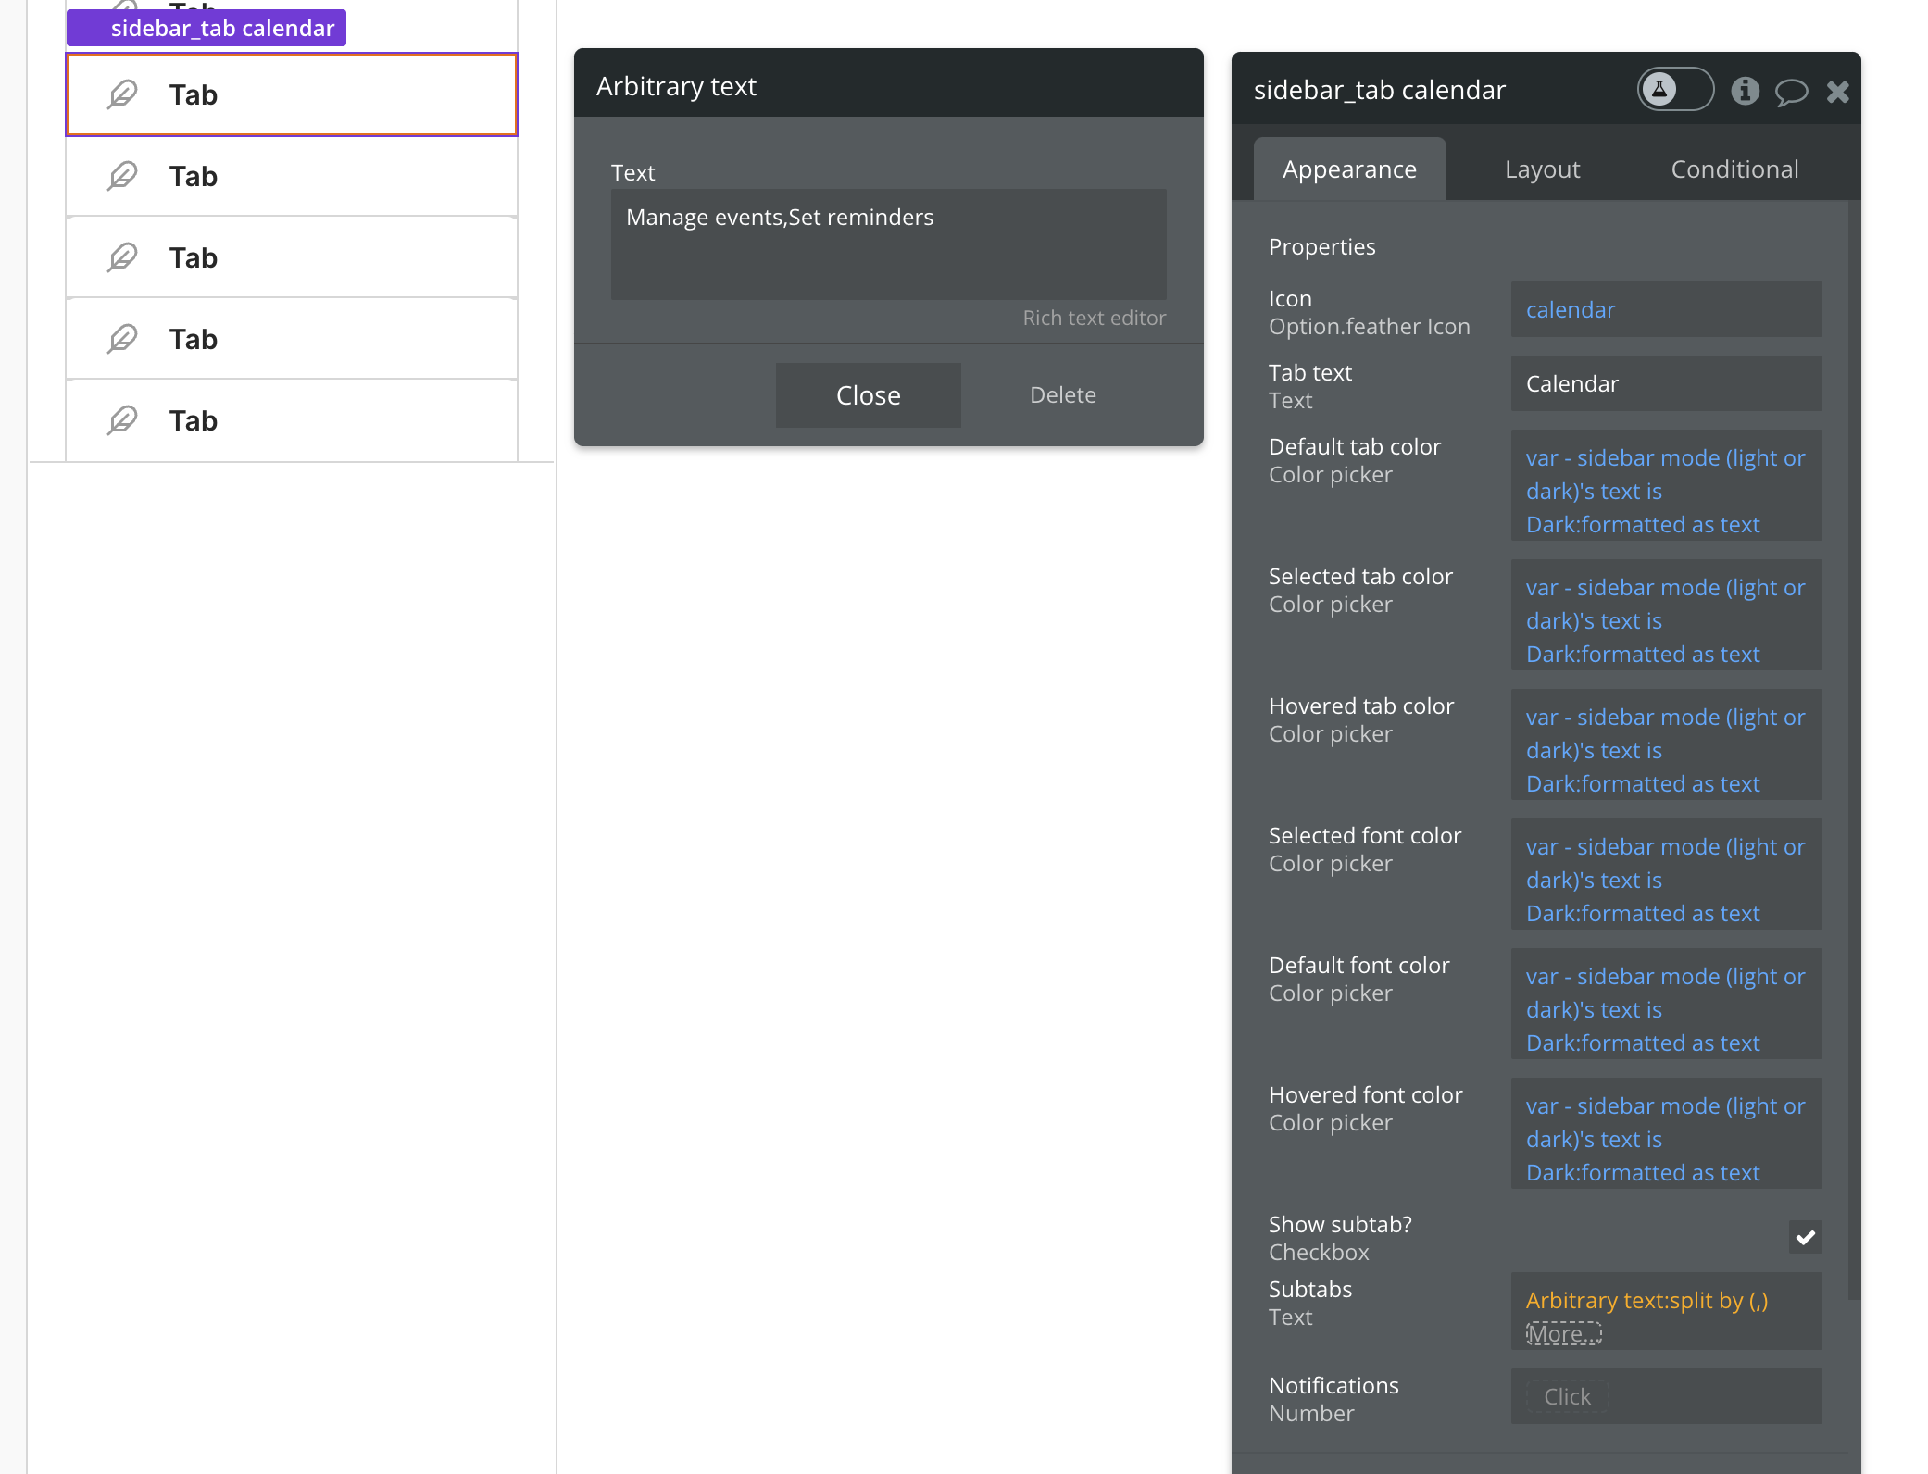Expand Subtabs expression with More...
Viewport: 1928px width, 1474px height.
pyautogui.click(x=1563, y=1333)
